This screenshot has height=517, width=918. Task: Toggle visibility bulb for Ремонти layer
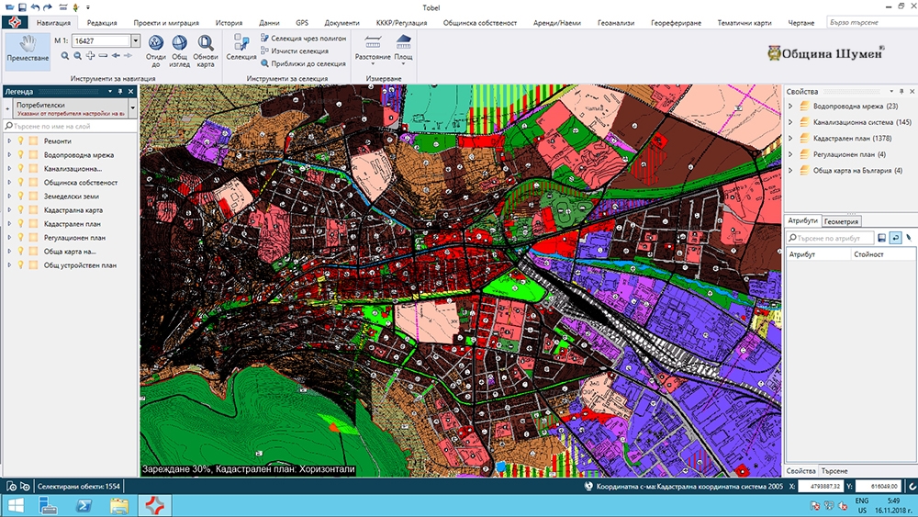coord(20,141)
